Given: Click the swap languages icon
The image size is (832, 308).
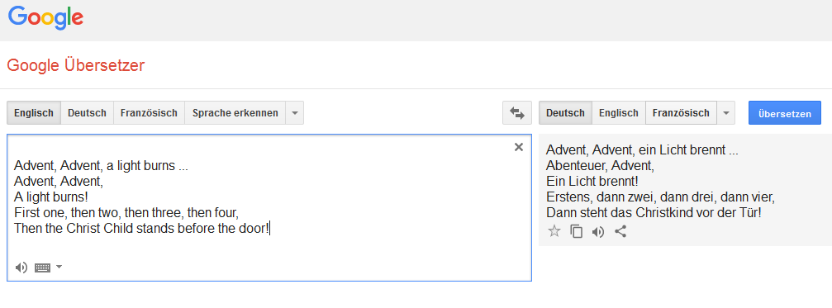Looking at the screenshot, I should tap(517, 113).
